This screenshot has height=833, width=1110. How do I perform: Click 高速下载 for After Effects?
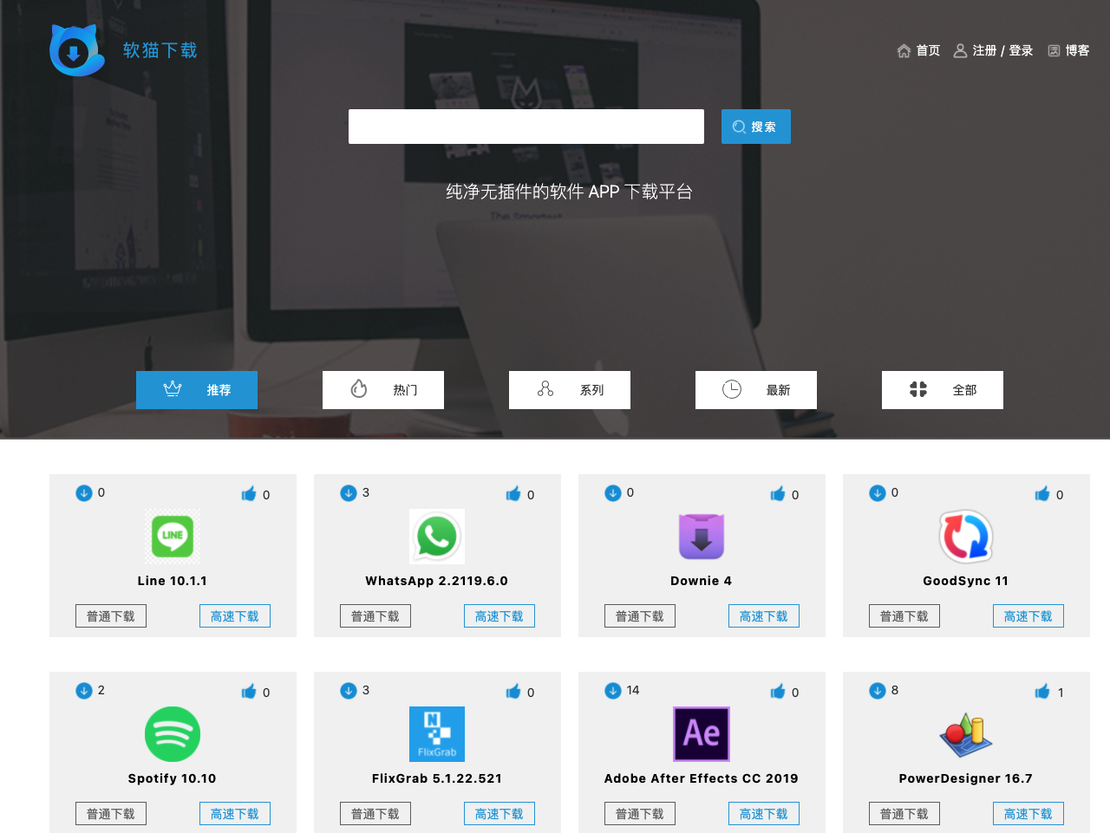[764, 814]
